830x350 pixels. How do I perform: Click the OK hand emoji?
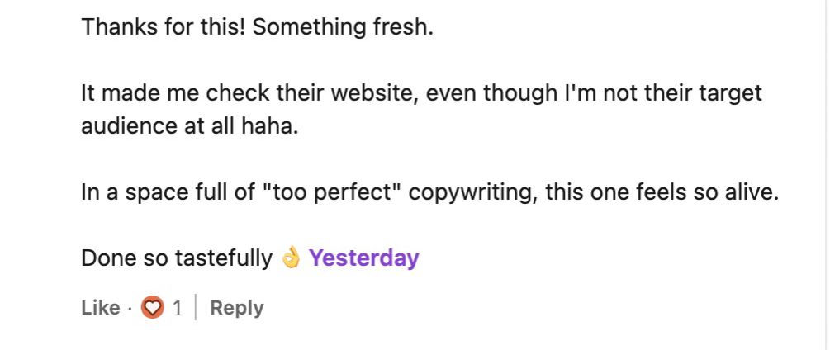pos(290,258)
